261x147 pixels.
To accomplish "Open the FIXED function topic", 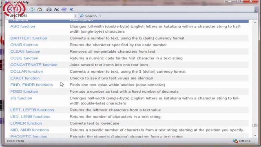I will (24, 91).
